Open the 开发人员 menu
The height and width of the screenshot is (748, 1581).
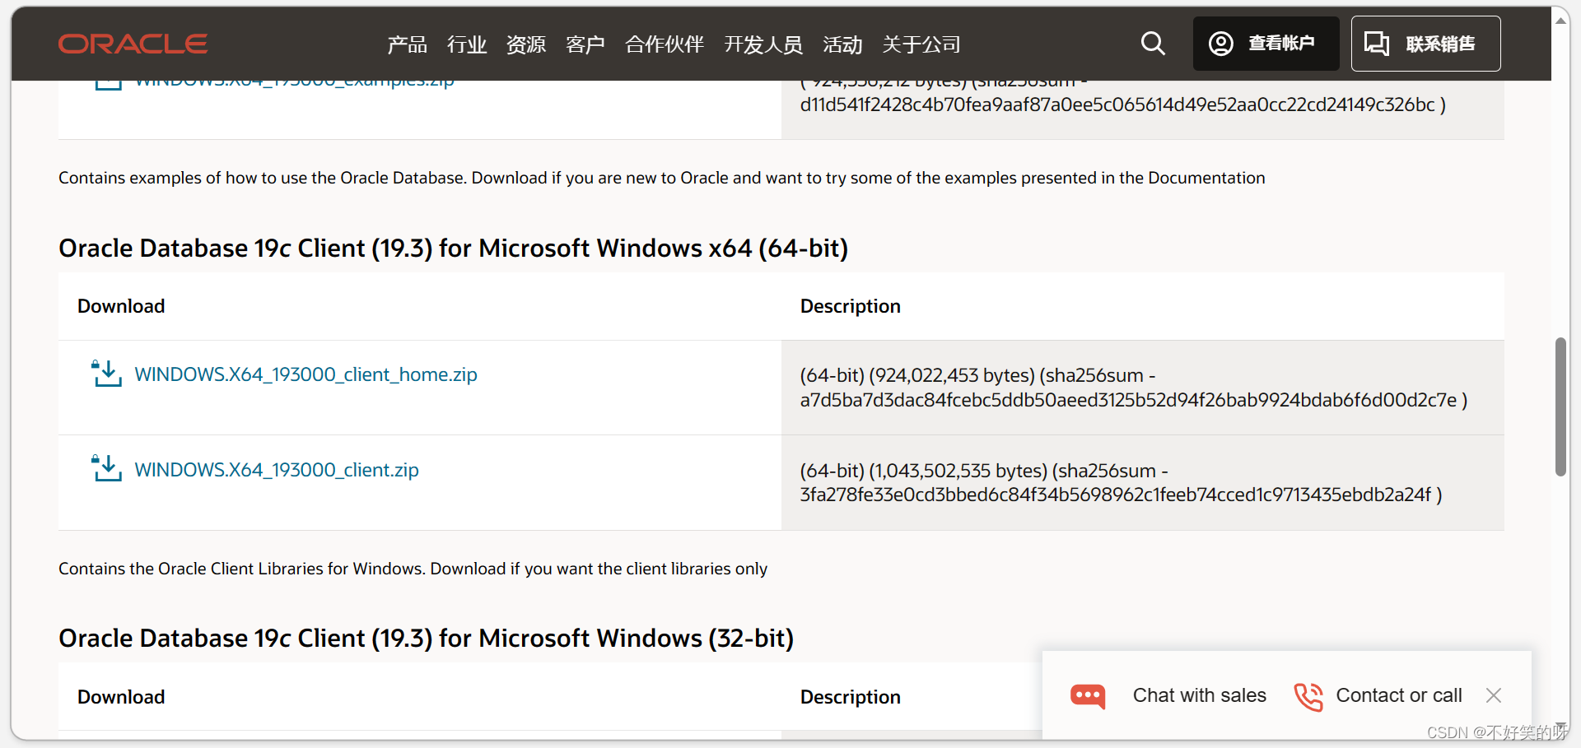(763, 44)
